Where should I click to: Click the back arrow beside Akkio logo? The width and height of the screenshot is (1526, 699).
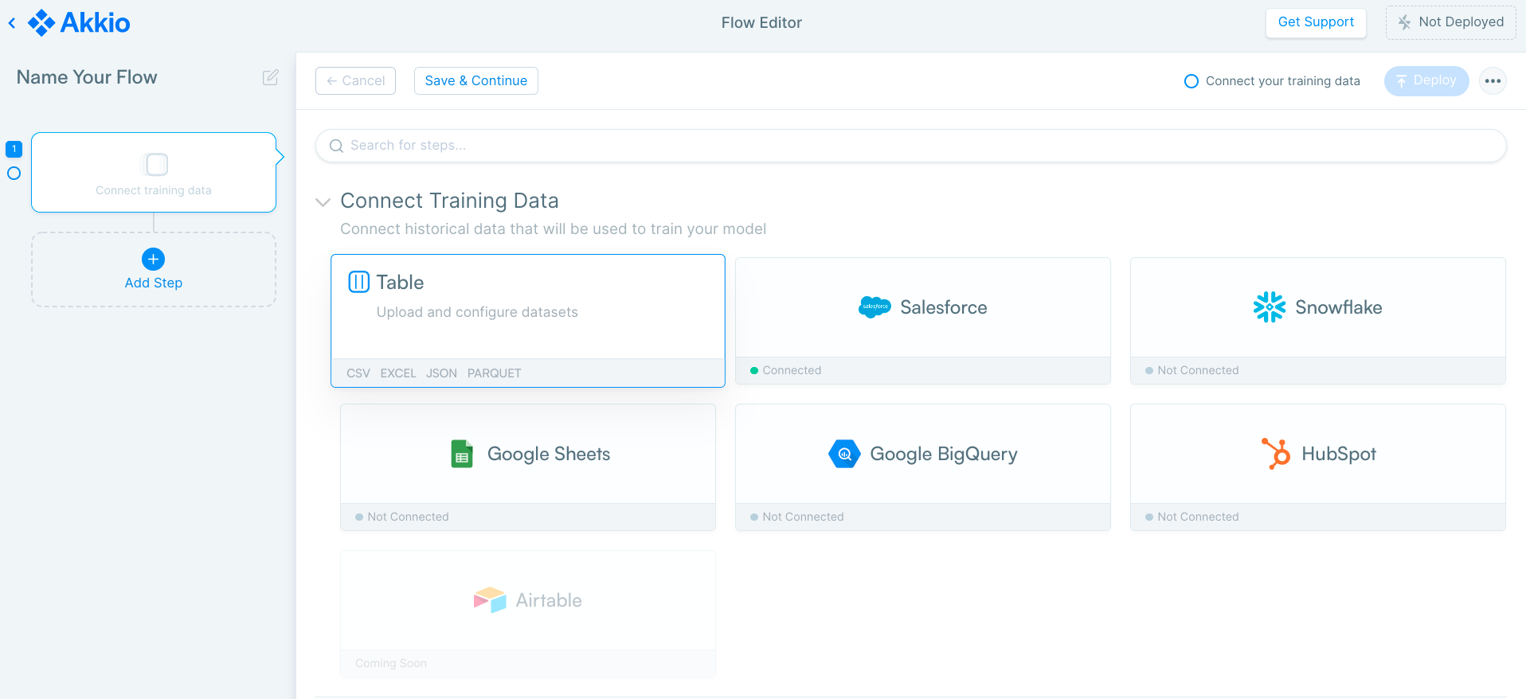(x=12, y=23)
